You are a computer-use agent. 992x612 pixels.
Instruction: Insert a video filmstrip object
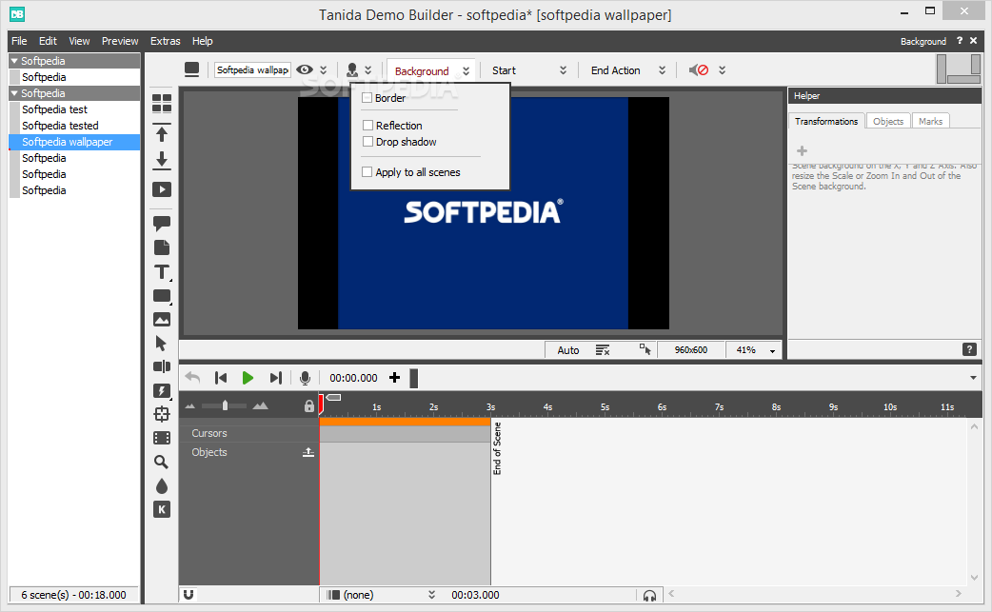pos(162,438)
